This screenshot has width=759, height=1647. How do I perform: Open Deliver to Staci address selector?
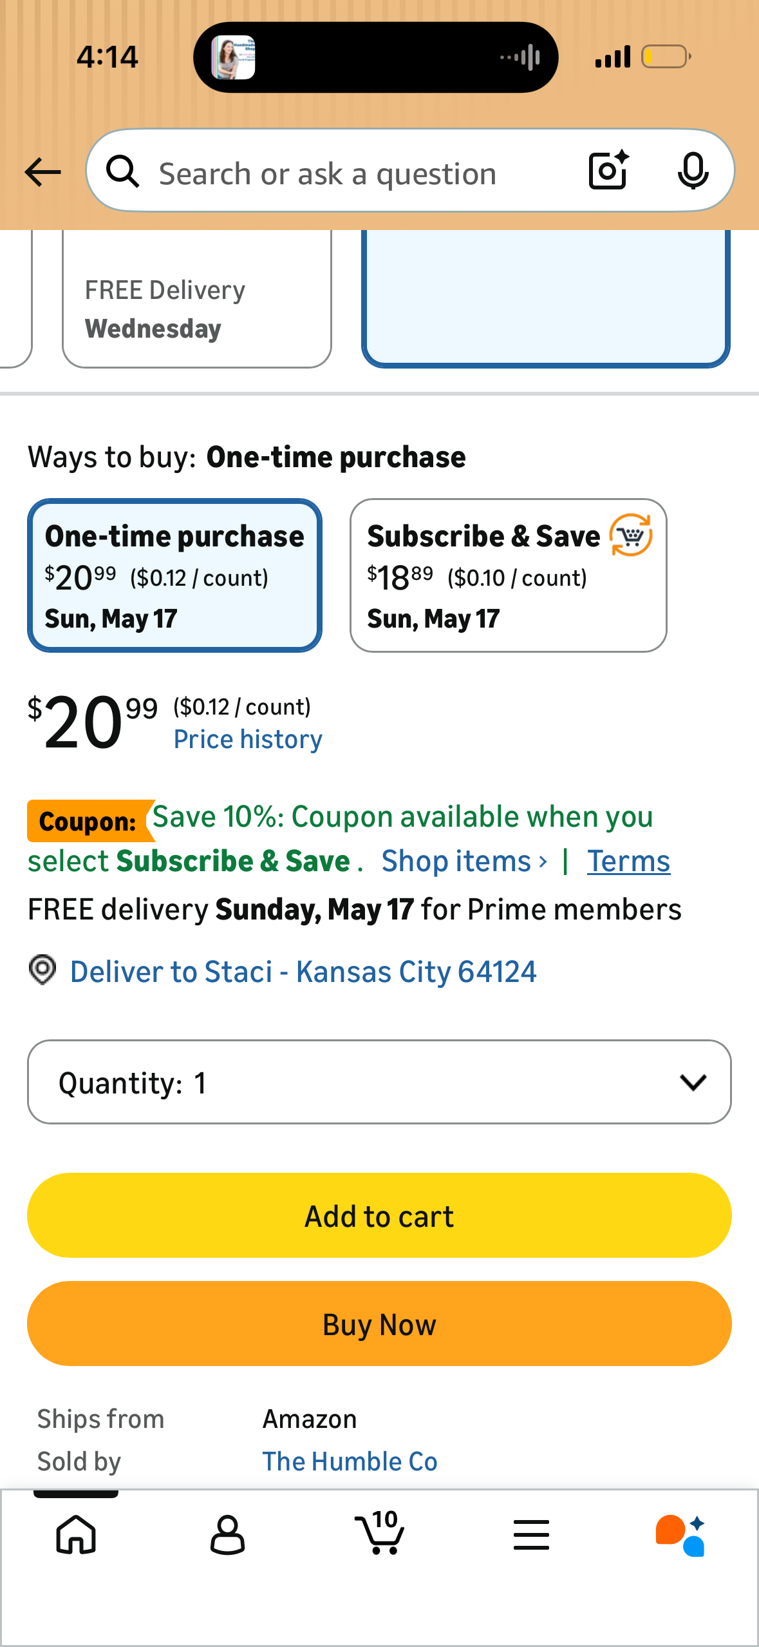(303, 971)
